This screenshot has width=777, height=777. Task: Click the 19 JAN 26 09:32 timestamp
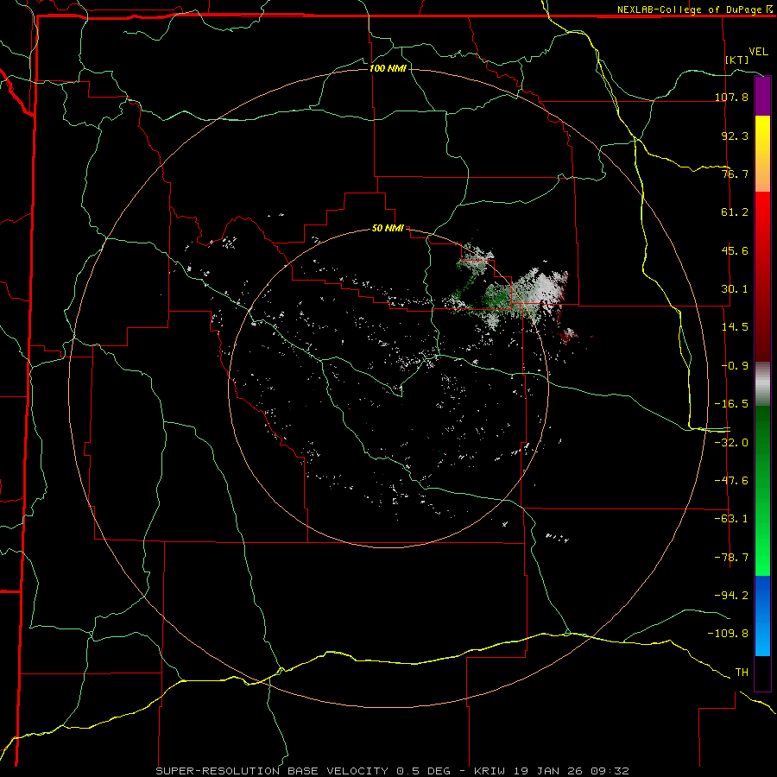tap(570, 771)
